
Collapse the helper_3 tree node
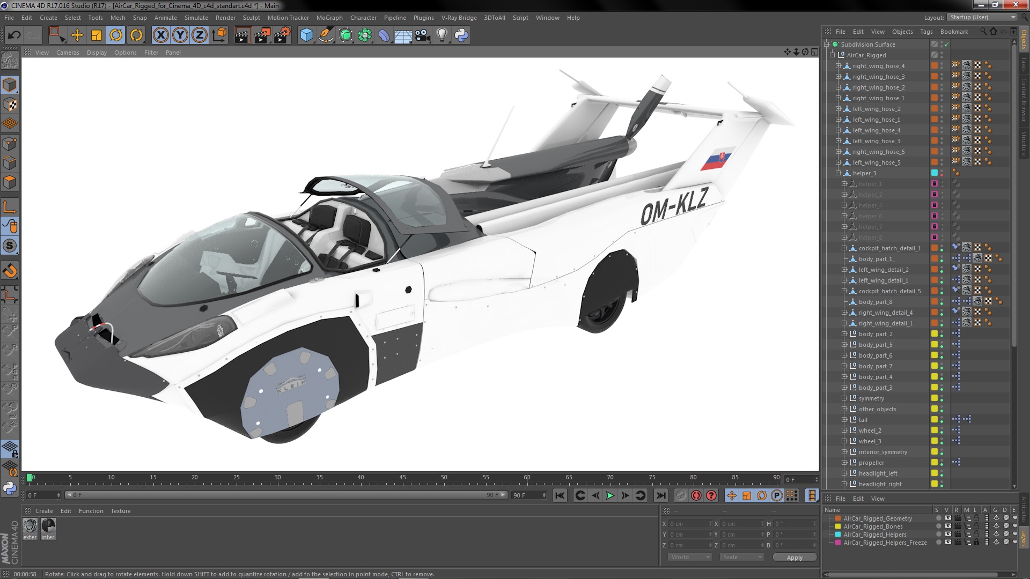pos(838,173)
